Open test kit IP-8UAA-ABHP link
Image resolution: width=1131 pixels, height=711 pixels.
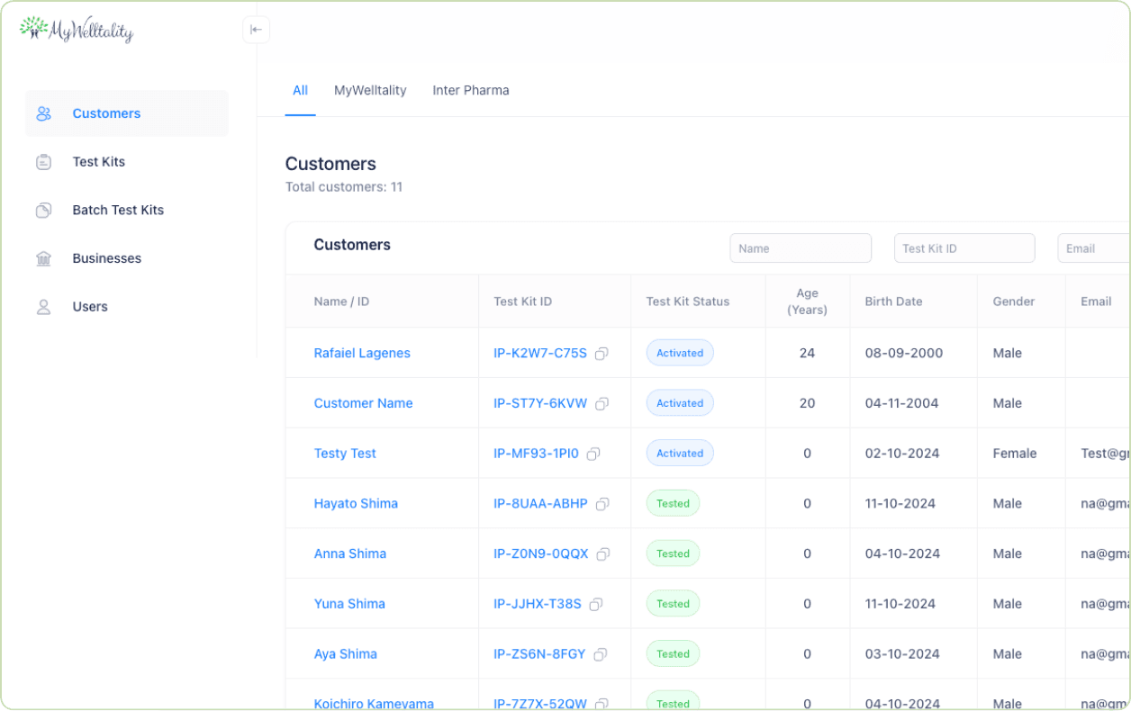click(540, 503)
